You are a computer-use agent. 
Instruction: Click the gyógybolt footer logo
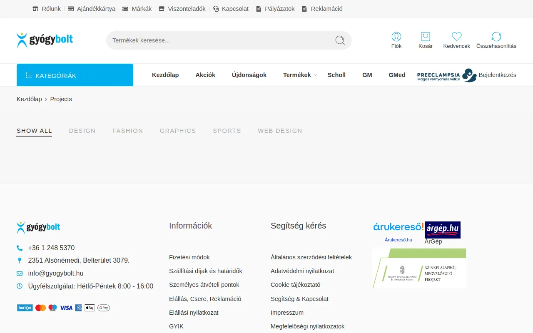[x=38, y=228]
